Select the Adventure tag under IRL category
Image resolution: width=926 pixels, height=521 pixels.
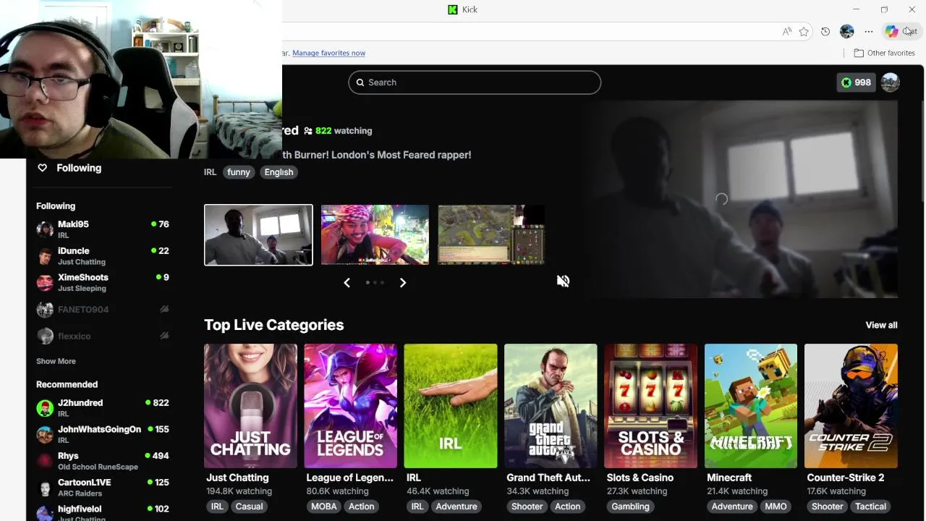(456, 507)
